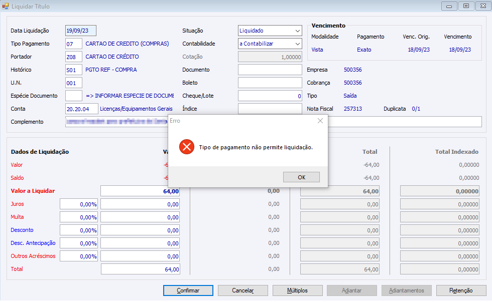Click the Total column Valor a Liquidar box

point(340,191)
